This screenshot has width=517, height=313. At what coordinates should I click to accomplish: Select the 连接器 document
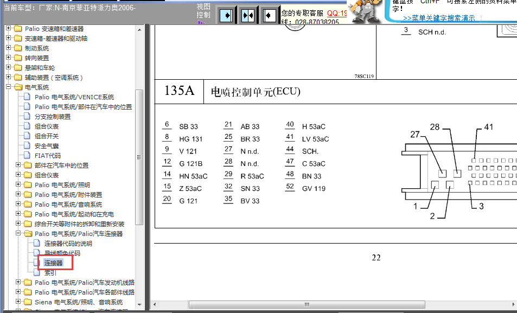coord(53,263)
